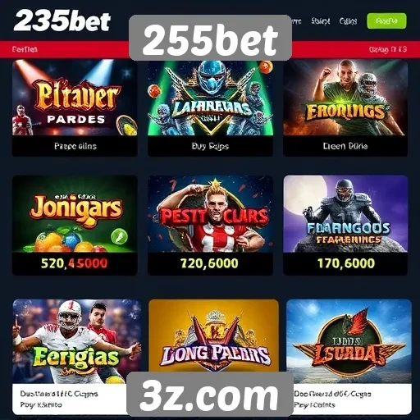420x420 pixels.
Task: Click the 255bet banner overlay
Action: [210, 38]
